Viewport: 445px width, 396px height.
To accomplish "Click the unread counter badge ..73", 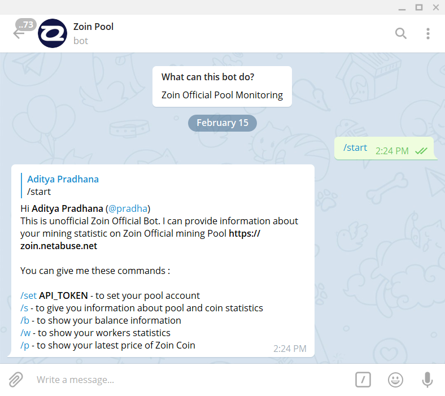I will pyautogui.click(x=26, y=25).
